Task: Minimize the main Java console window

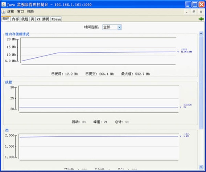Action: [x=188, y=4]
